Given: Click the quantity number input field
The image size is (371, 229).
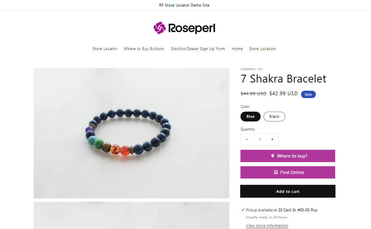Looking at the screenshot, I should [259, 140].
